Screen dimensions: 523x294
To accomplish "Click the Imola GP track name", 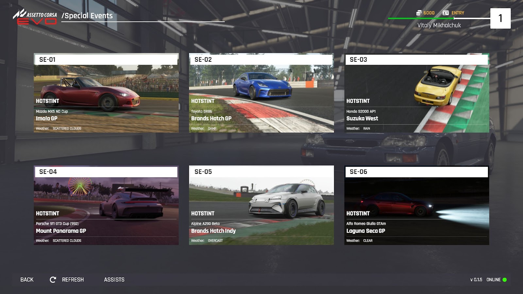I will 47,119.
